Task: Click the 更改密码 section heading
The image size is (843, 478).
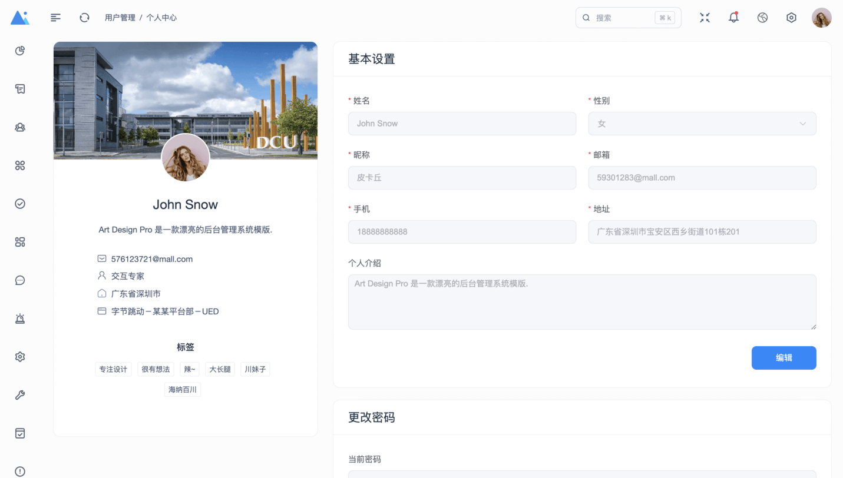Action: 372,417
